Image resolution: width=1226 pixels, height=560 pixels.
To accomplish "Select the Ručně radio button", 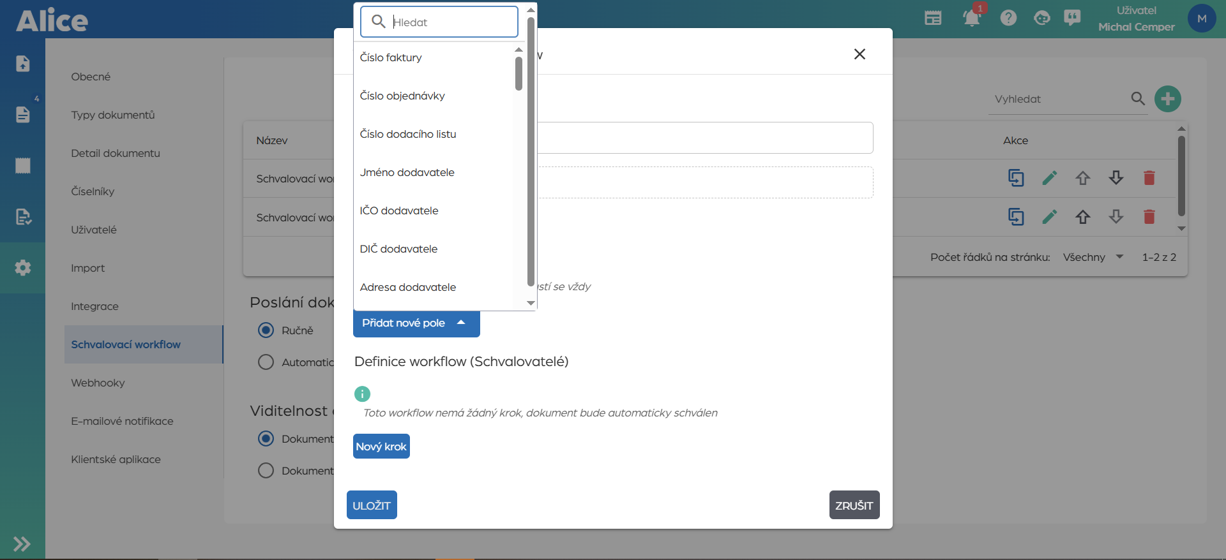I will 266,330.
